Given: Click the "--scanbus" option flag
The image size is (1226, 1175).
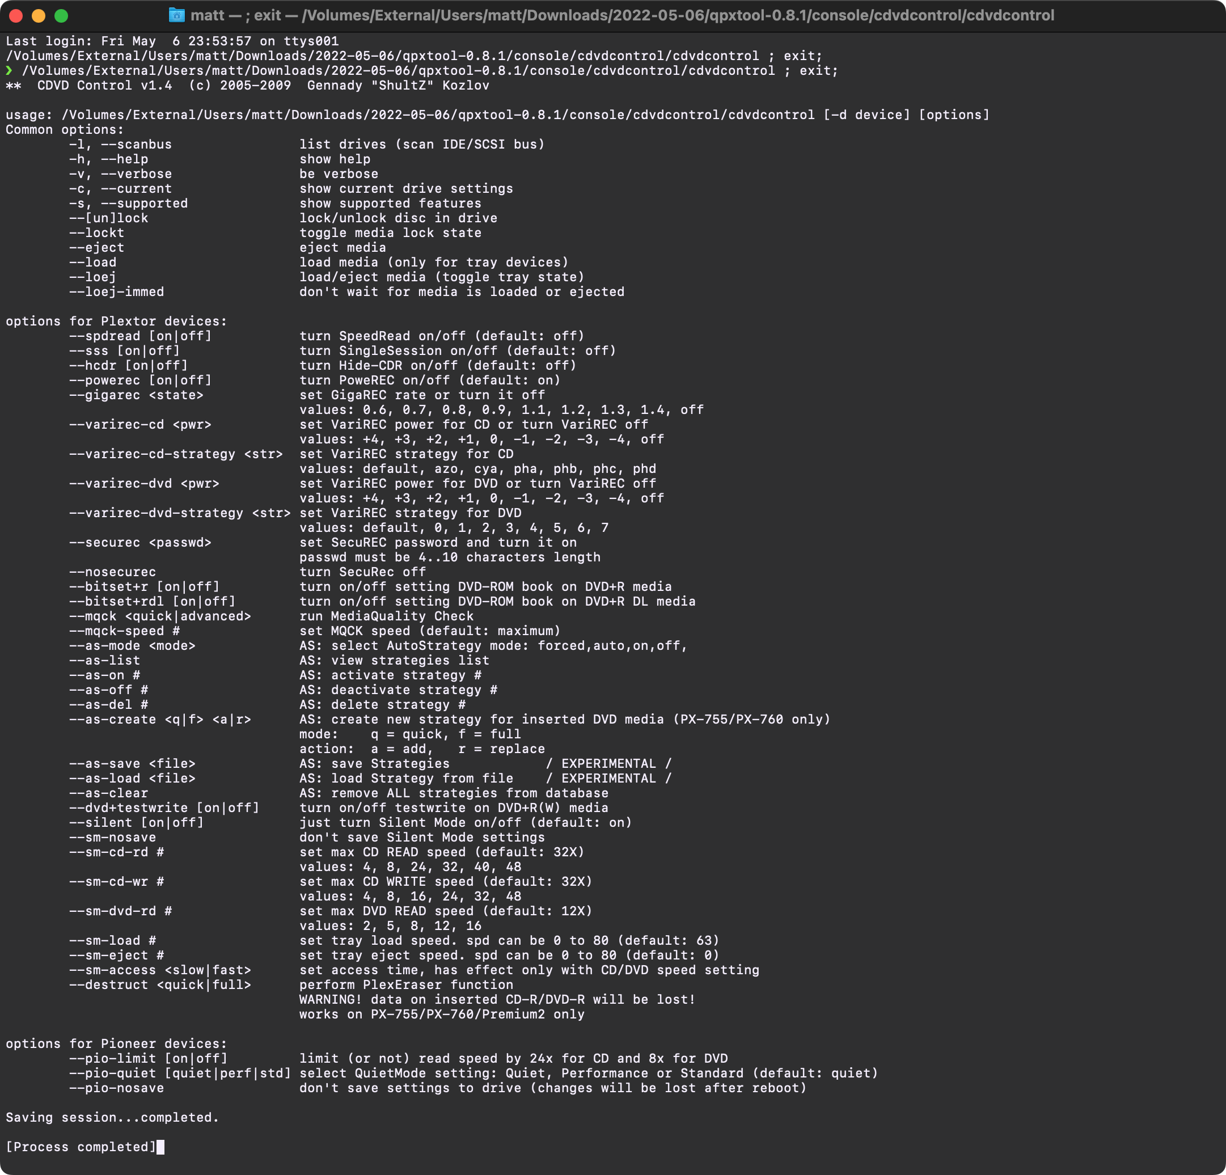Looking at the screenshot, I should pyautogui.click(x=138, y=144).
